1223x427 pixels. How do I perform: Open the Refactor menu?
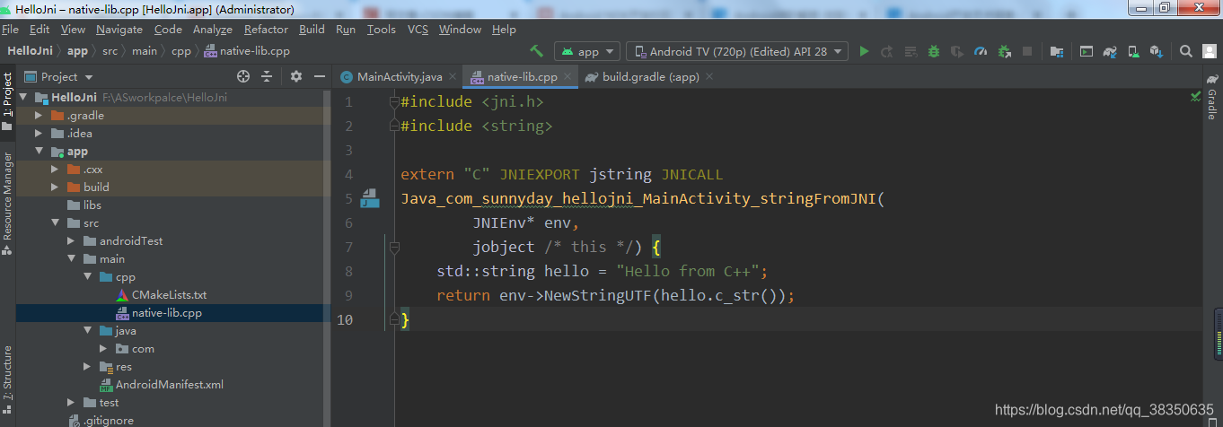266,30
